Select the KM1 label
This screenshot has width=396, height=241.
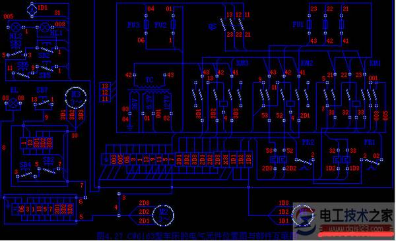point(375,63)
